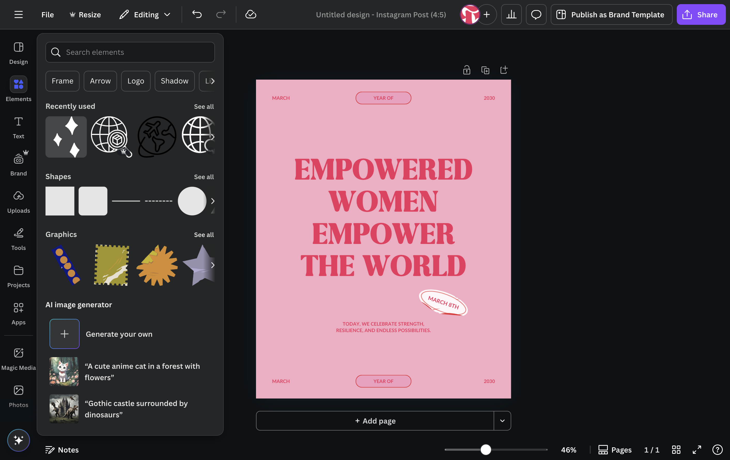Open the Resize option
This screenshot has height=460, width=730.
click(x=85, y=14)
